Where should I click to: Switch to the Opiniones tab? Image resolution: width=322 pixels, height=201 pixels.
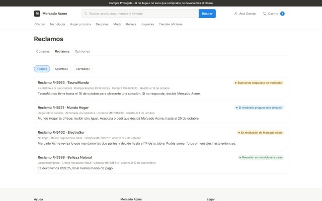pos(83,51)
